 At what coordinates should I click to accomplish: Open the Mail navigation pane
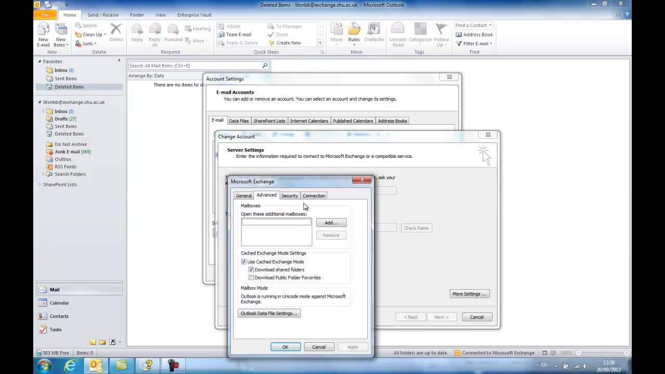tap(79, 289)
